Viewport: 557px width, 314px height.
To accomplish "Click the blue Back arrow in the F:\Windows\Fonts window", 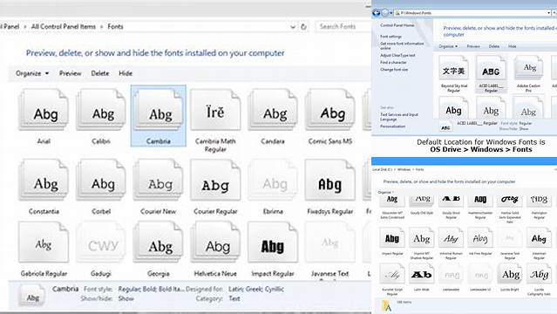I will 377,13.
